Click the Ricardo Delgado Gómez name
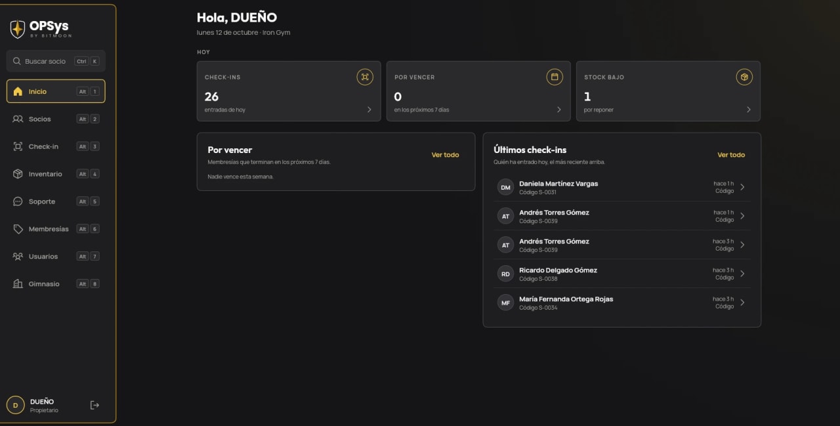The width and height of the screenshot is (840, 426). (558, 270)
